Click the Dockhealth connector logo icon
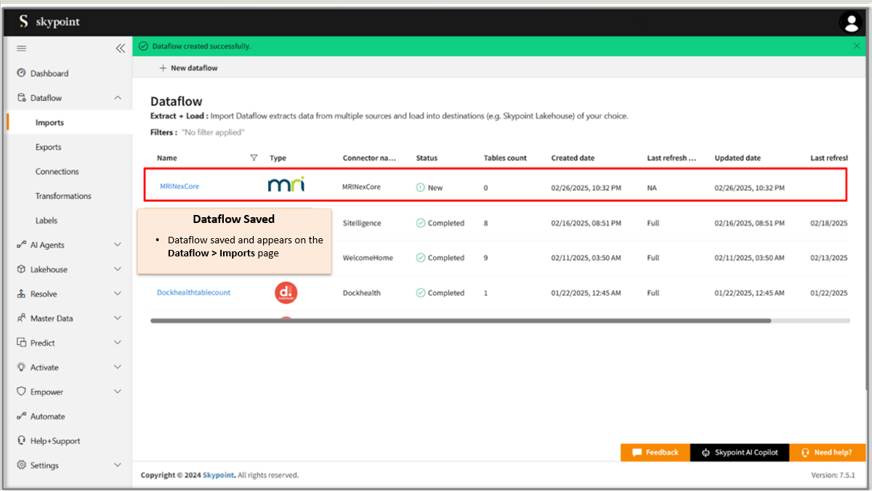The width and height of the screenshot is (872, 491). point(286,293)
